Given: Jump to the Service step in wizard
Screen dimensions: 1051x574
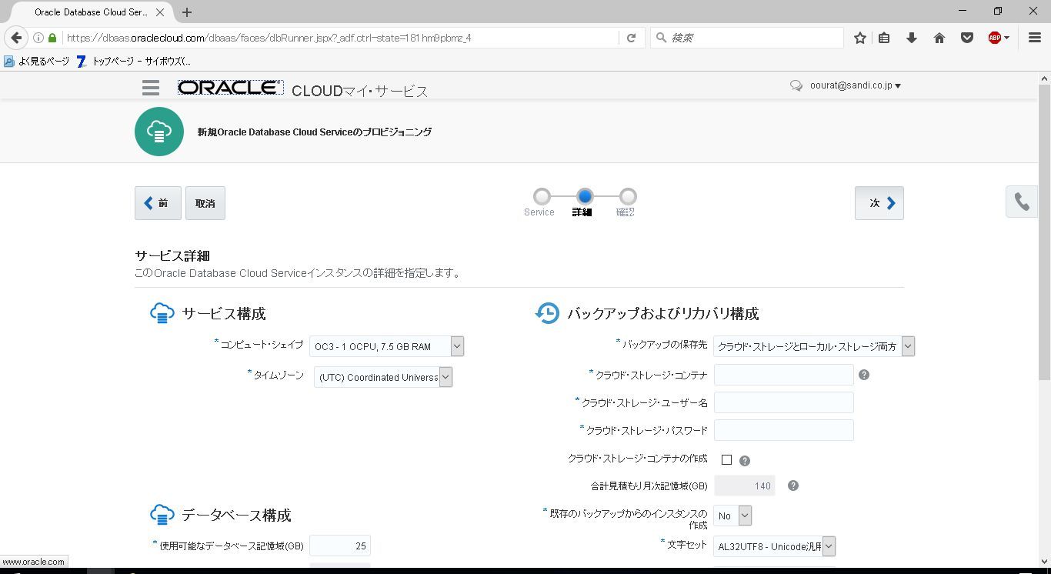Looking at the screenshot, I should click(x=542, y=197).
